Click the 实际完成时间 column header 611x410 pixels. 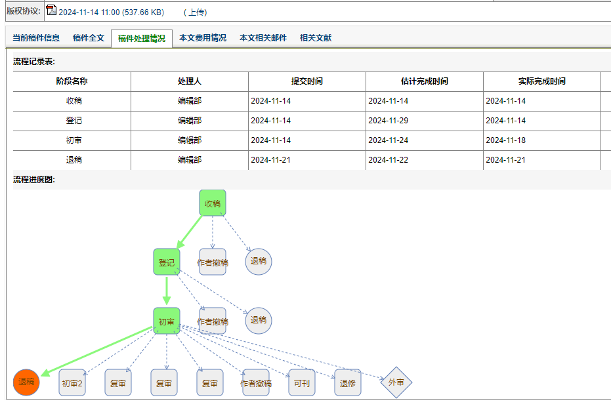click(542, 81)
